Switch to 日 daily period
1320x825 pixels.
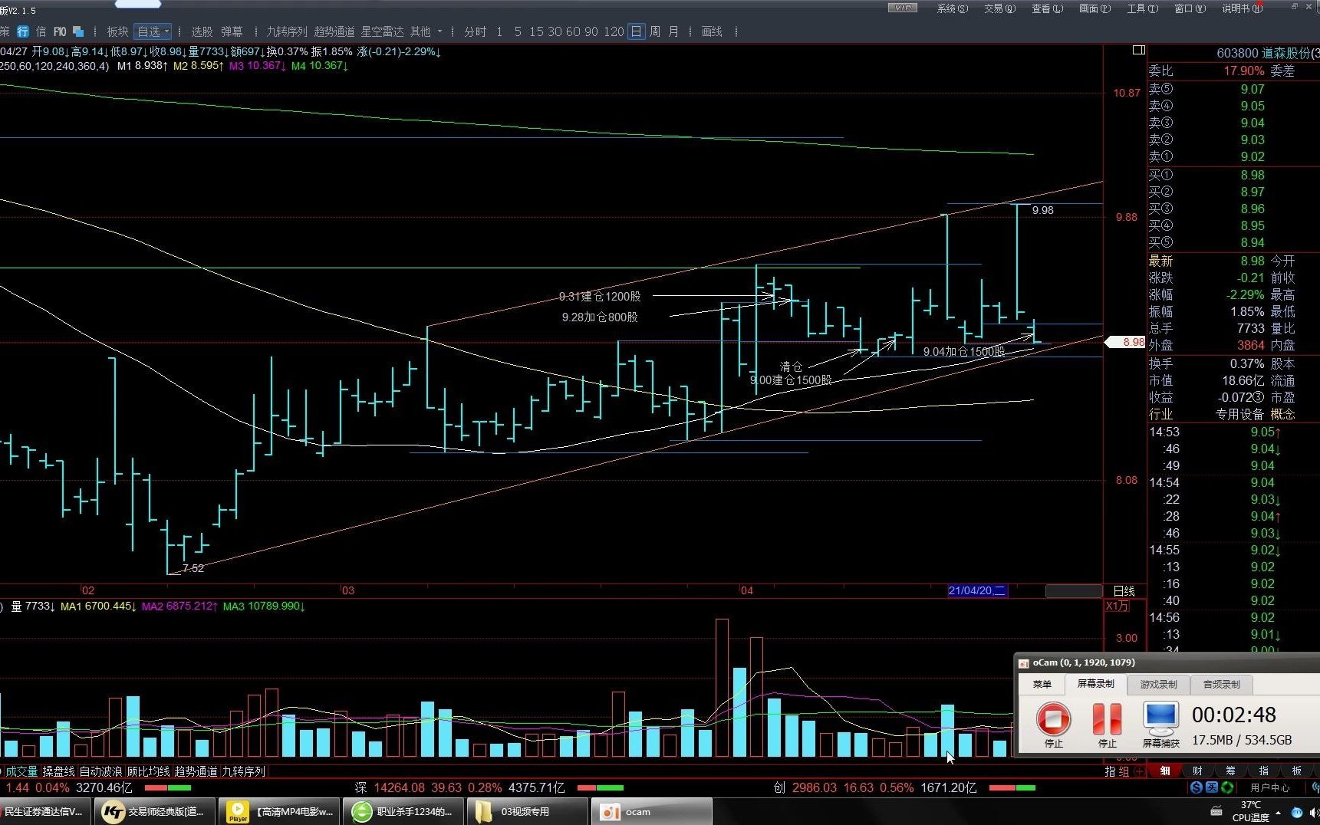636,31
